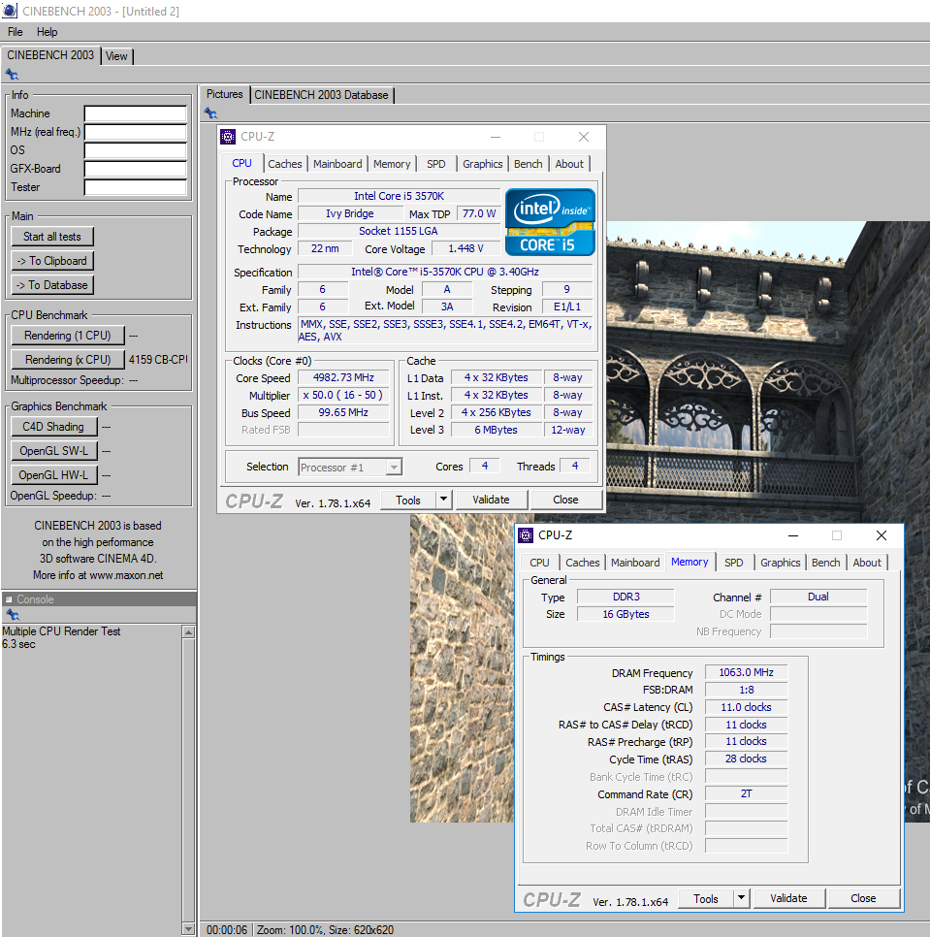Open SPD tab in upper CPU-Z window
Screen dimensions: 930x937
pos(436,164)
